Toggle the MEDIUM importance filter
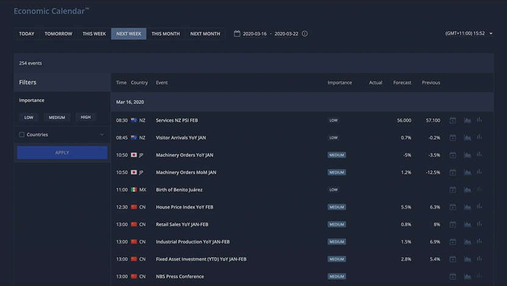This screenshot has width=507, height=286. click(x=57, y=117)
